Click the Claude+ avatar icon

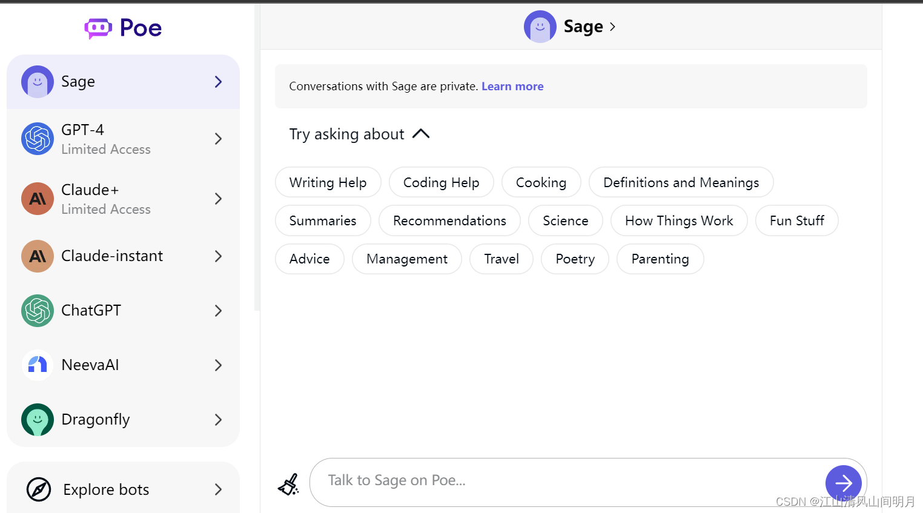pyautogui.click(x=38, y=199)
